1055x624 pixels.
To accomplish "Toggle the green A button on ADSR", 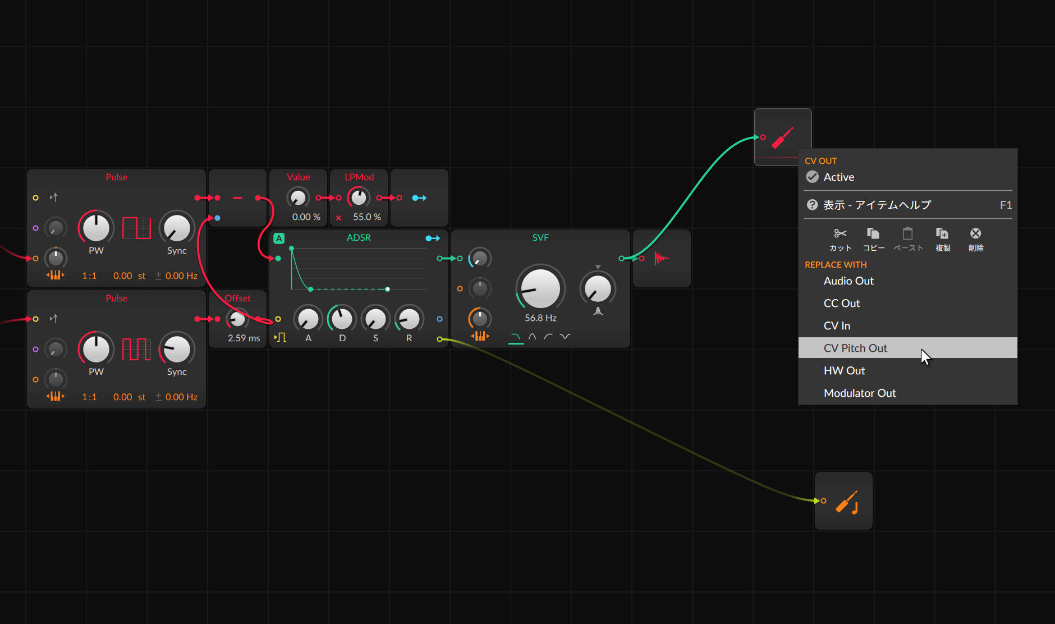I will [x=279, y=238].
